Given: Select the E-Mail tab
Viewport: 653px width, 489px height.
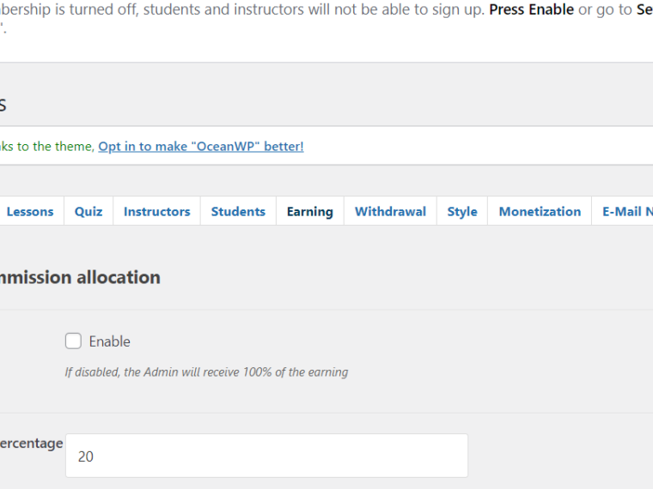Looking at the screenshot, I should click(x=623, y=211).
